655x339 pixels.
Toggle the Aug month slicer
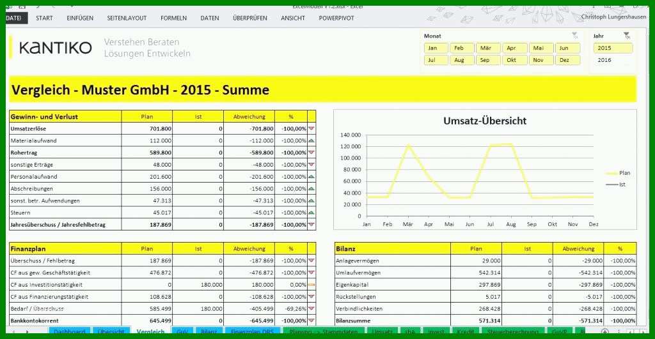[x=462, y=60]
